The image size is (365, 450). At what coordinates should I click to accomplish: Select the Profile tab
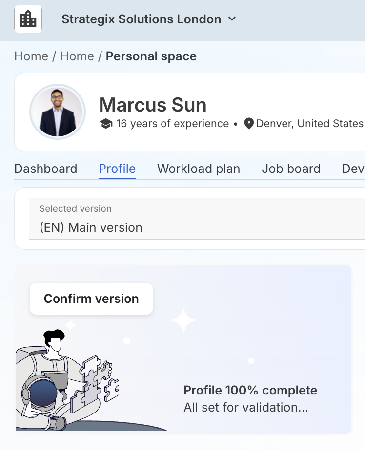coord(117,169)
